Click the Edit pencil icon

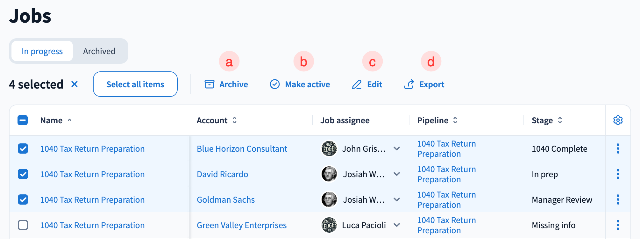(x=357, y=84)
